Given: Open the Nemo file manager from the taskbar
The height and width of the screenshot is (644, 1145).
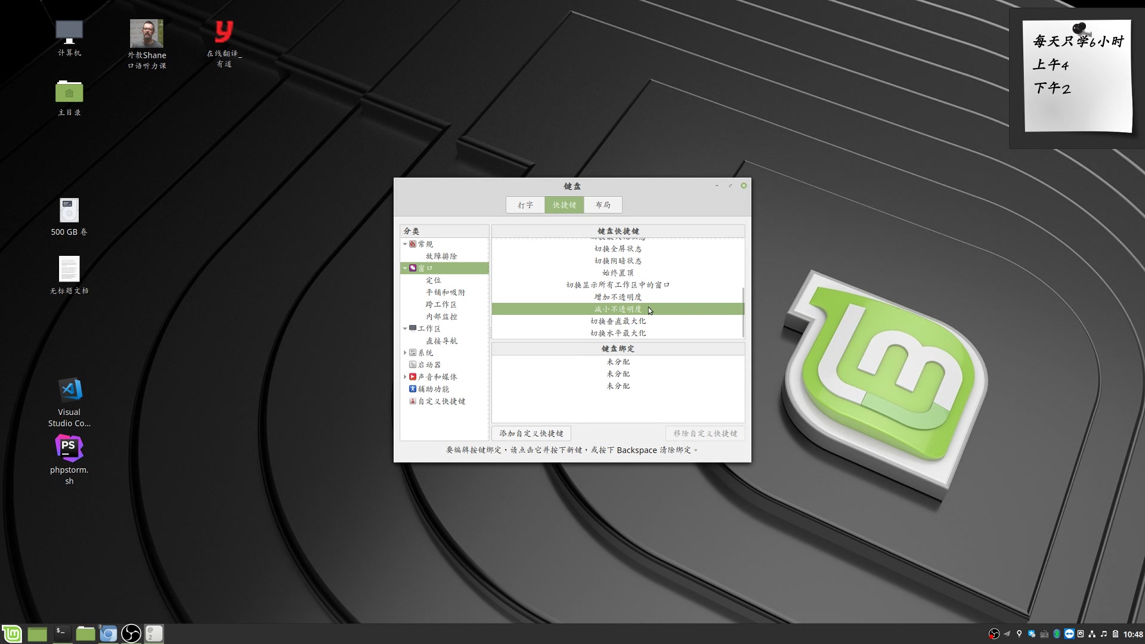Looking at the screenshot, I should point(85,633).
